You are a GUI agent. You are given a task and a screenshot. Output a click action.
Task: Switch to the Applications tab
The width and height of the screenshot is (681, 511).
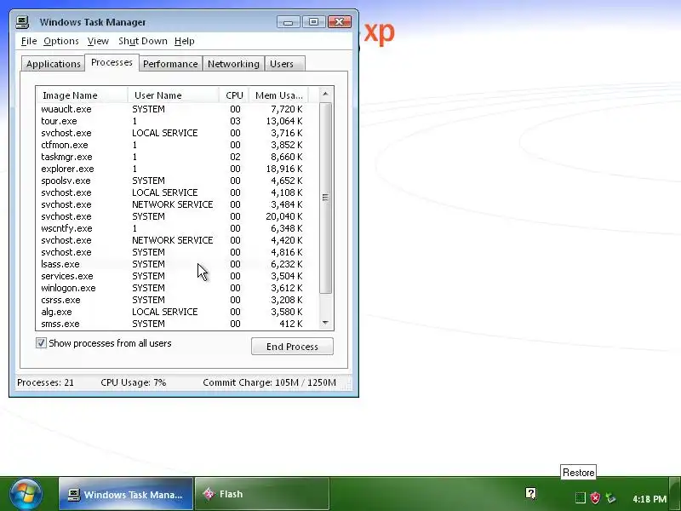53,64
